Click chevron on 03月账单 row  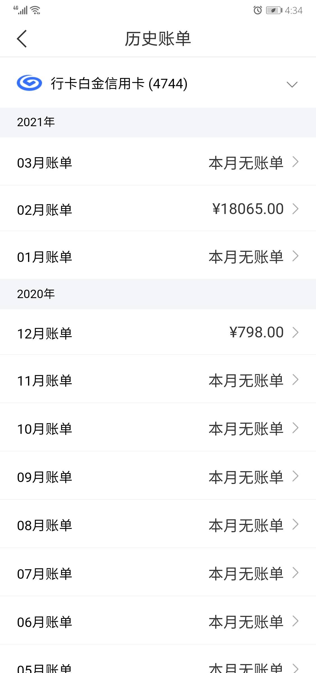coord(295,162)
